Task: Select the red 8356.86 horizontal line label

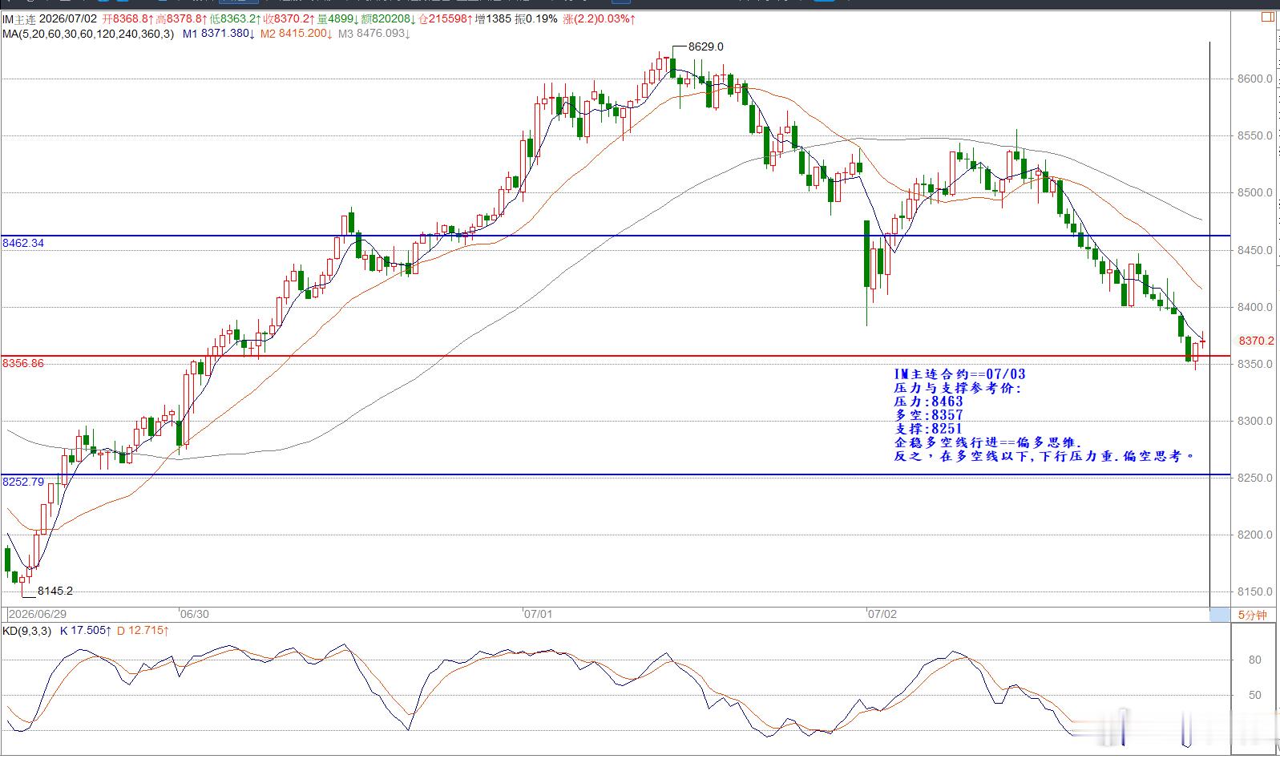Action: pyautogui.click(x=23, y=363)
